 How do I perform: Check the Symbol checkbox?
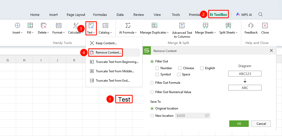[x=157, y=74]
